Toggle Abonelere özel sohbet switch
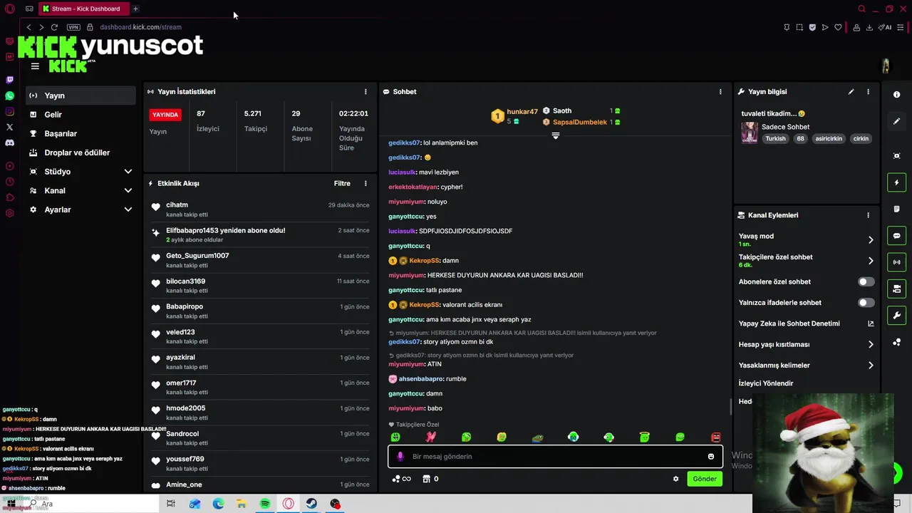The width and height of the screenshot is (912, 513). 866,282
